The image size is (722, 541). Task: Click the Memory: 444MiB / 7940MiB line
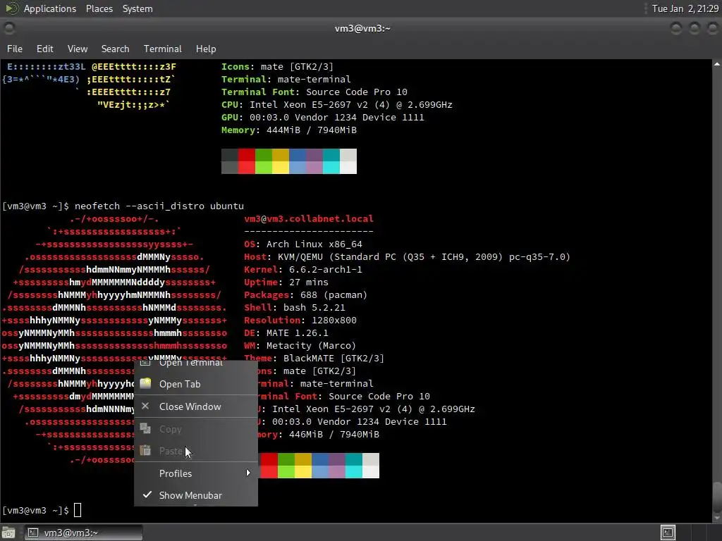pos(288,130)
